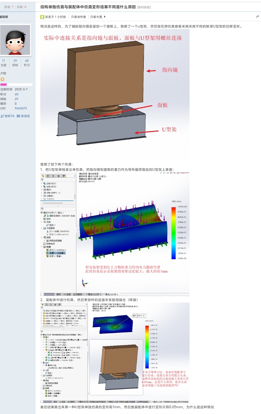Click the 复制链接 copy link button

pyautogui.click(x=144, y=7)
